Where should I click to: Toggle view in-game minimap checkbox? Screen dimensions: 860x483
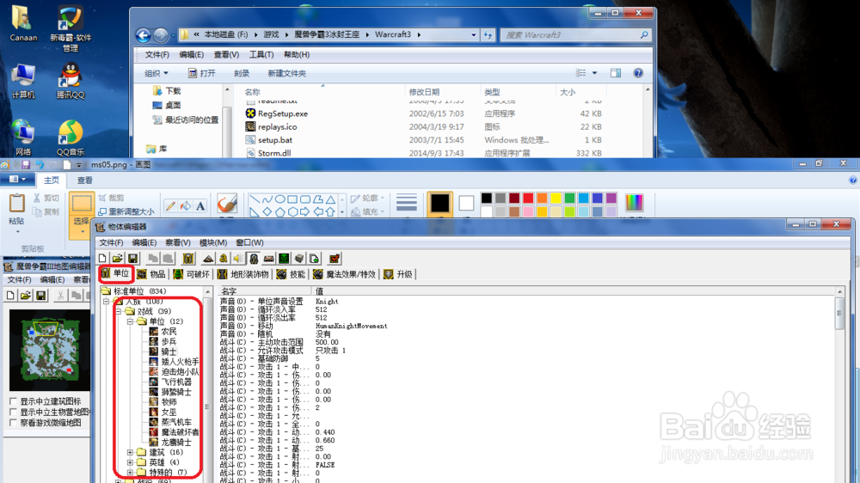(13, 423)
